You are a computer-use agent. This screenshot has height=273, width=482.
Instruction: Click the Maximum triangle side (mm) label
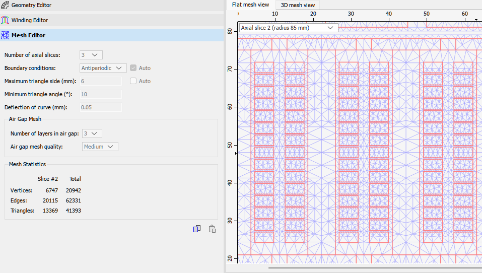tap(40, 81)
